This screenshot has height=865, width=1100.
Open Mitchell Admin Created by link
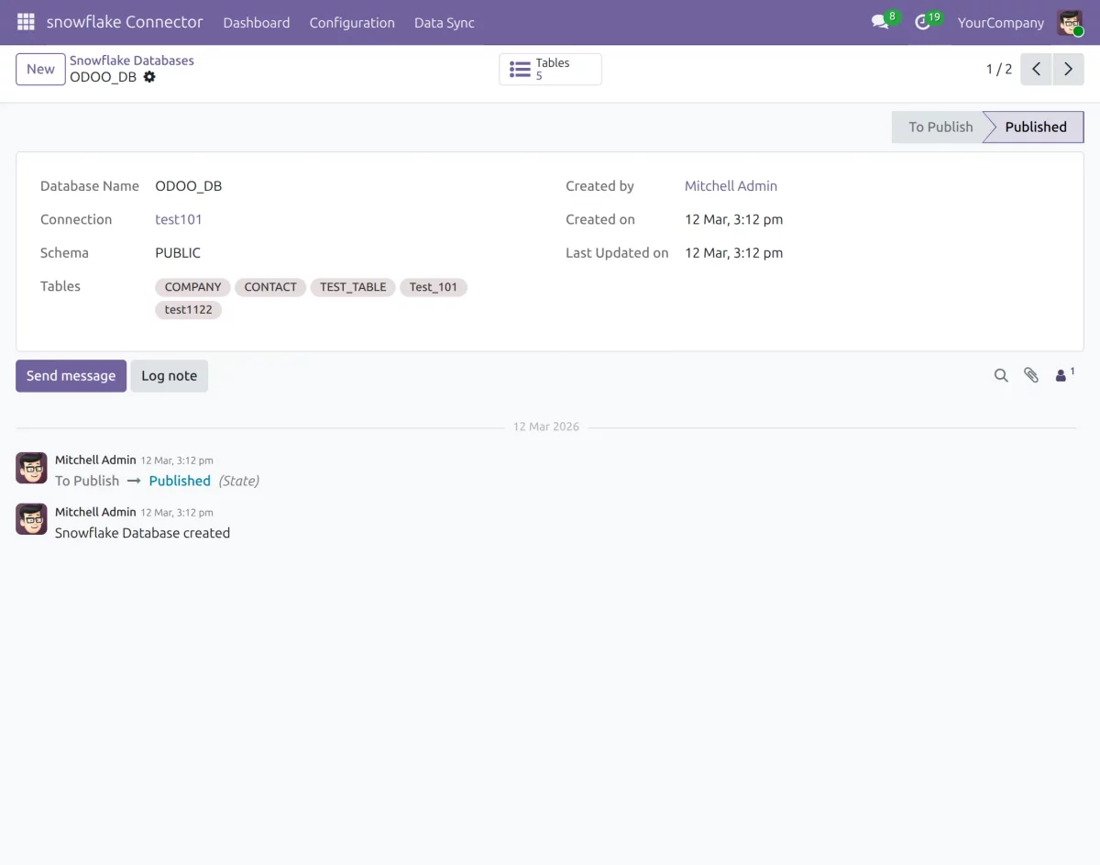coord(731,185)
